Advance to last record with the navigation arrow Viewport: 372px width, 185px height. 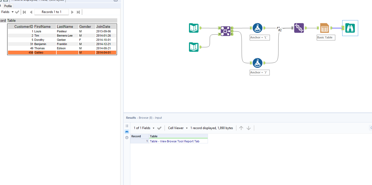(78, 12)
